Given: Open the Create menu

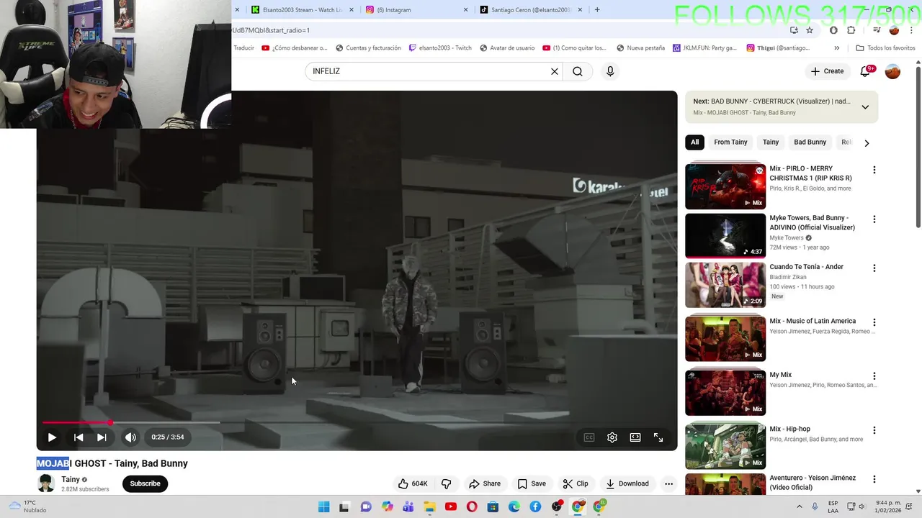Looking at the screenshot, I should (827, 71).
